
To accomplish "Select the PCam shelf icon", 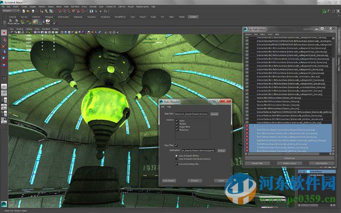I will [10, 22].
